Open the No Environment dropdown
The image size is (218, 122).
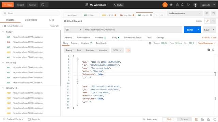click(x=185, y=13)
